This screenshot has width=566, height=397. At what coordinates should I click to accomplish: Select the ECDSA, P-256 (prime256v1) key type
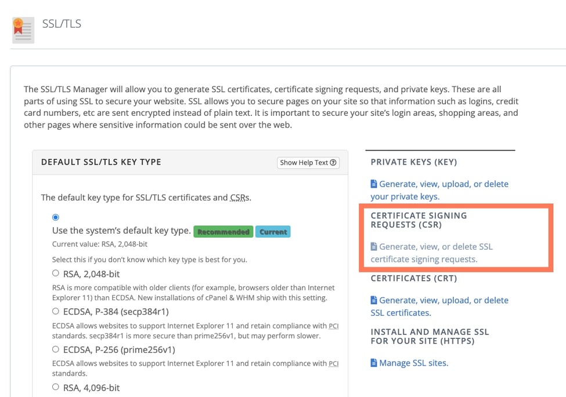point(55,349)
